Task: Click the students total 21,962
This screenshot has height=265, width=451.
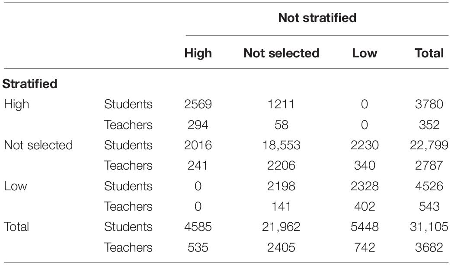Action: click(281, 227)
